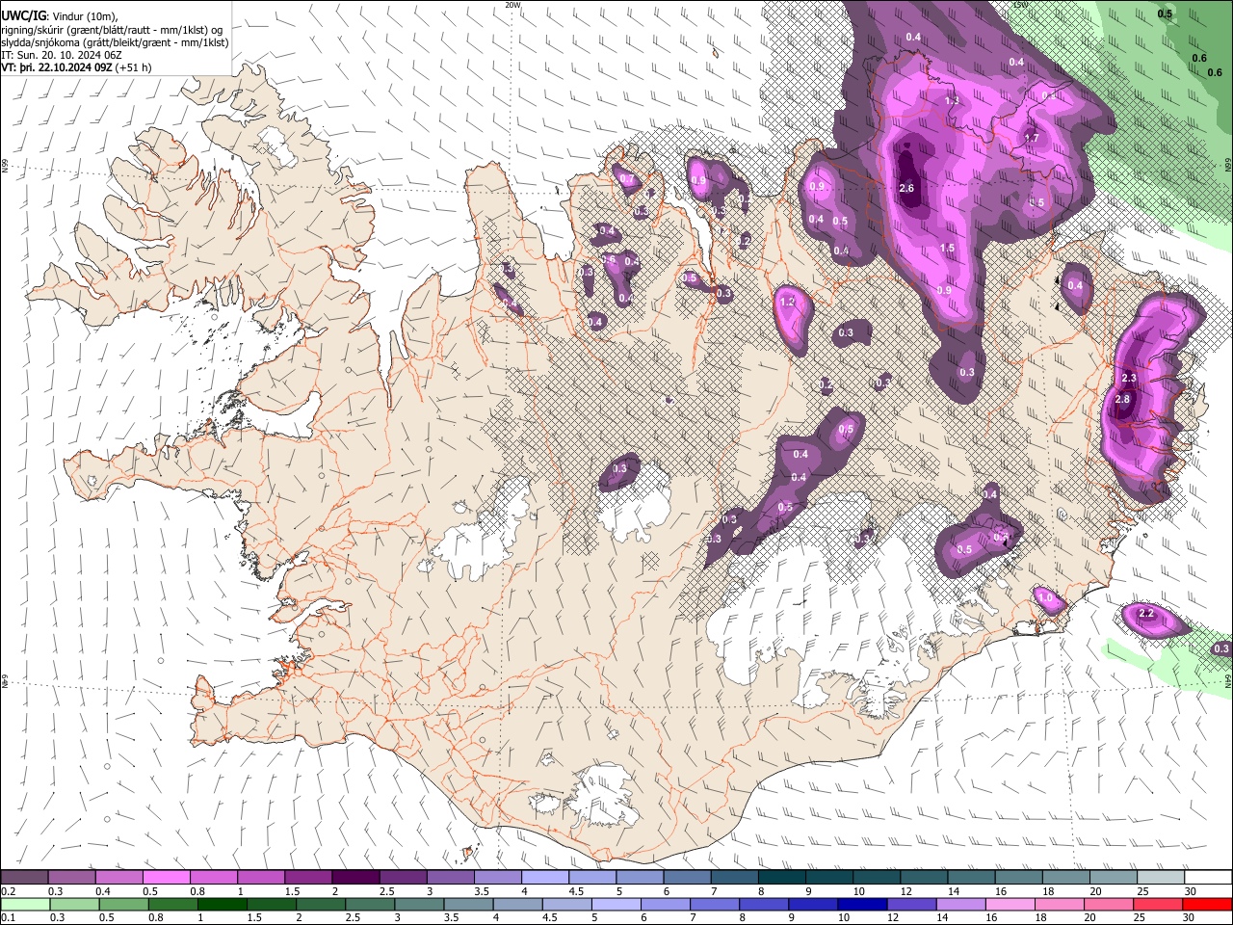
Task: Click the '0.1' label under lower legend bar
Action: [x=7, y=917]
